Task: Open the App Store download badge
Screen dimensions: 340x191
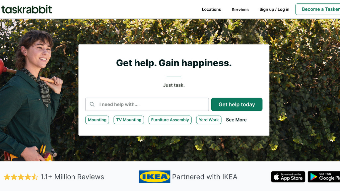Action: coord(288,177)
